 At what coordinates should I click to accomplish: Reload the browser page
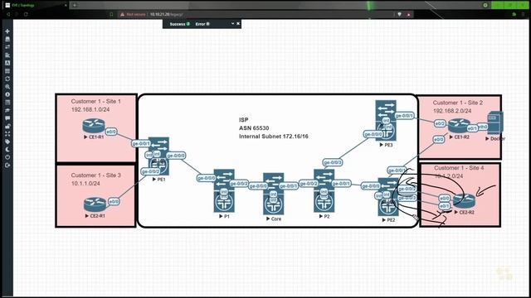[26, 15]
